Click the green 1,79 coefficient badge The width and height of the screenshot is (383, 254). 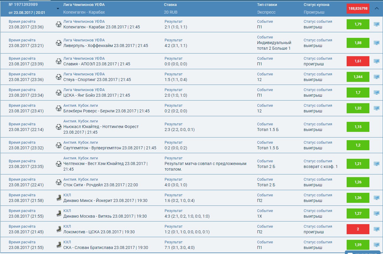(358, 24)
